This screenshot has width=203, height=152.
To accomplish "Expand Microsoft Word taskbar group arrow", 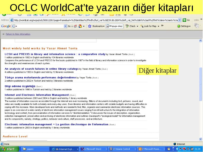I will pyautogui.click(x=106, y=149).
